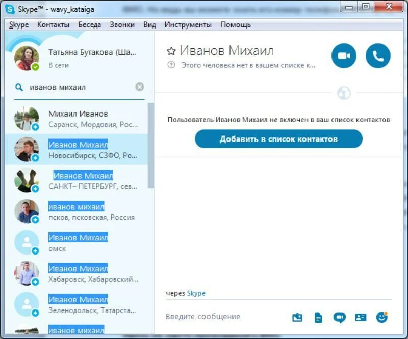Click plus badge on Зеленодольск contact avatar
Viewport: 408px width, 339px height.
35,313
